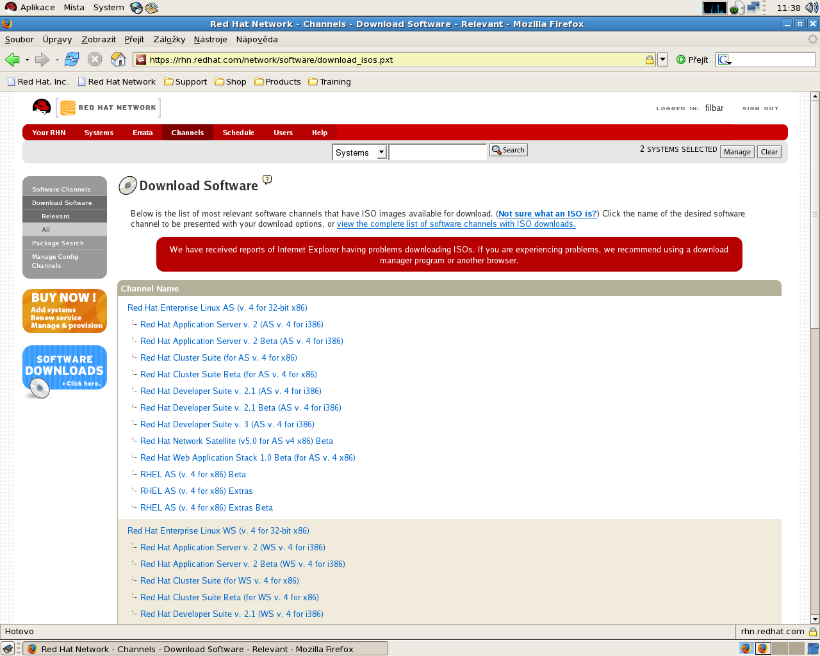The width and height of the screenshot is (820, 656).
Task: Open the mail launcher in top panel
Action: click(152, 8)
